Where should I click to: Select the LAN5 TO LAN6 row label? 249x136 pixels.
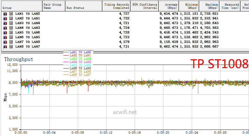[28, 33]
